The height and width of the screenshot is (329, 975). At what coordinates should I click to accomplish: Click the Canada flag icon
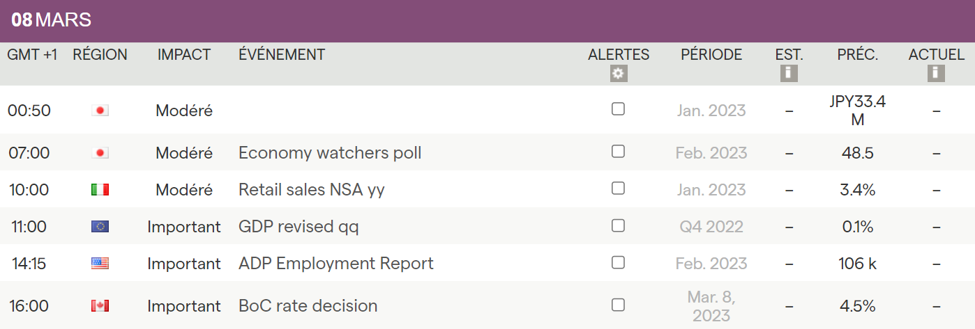point(100,305)
